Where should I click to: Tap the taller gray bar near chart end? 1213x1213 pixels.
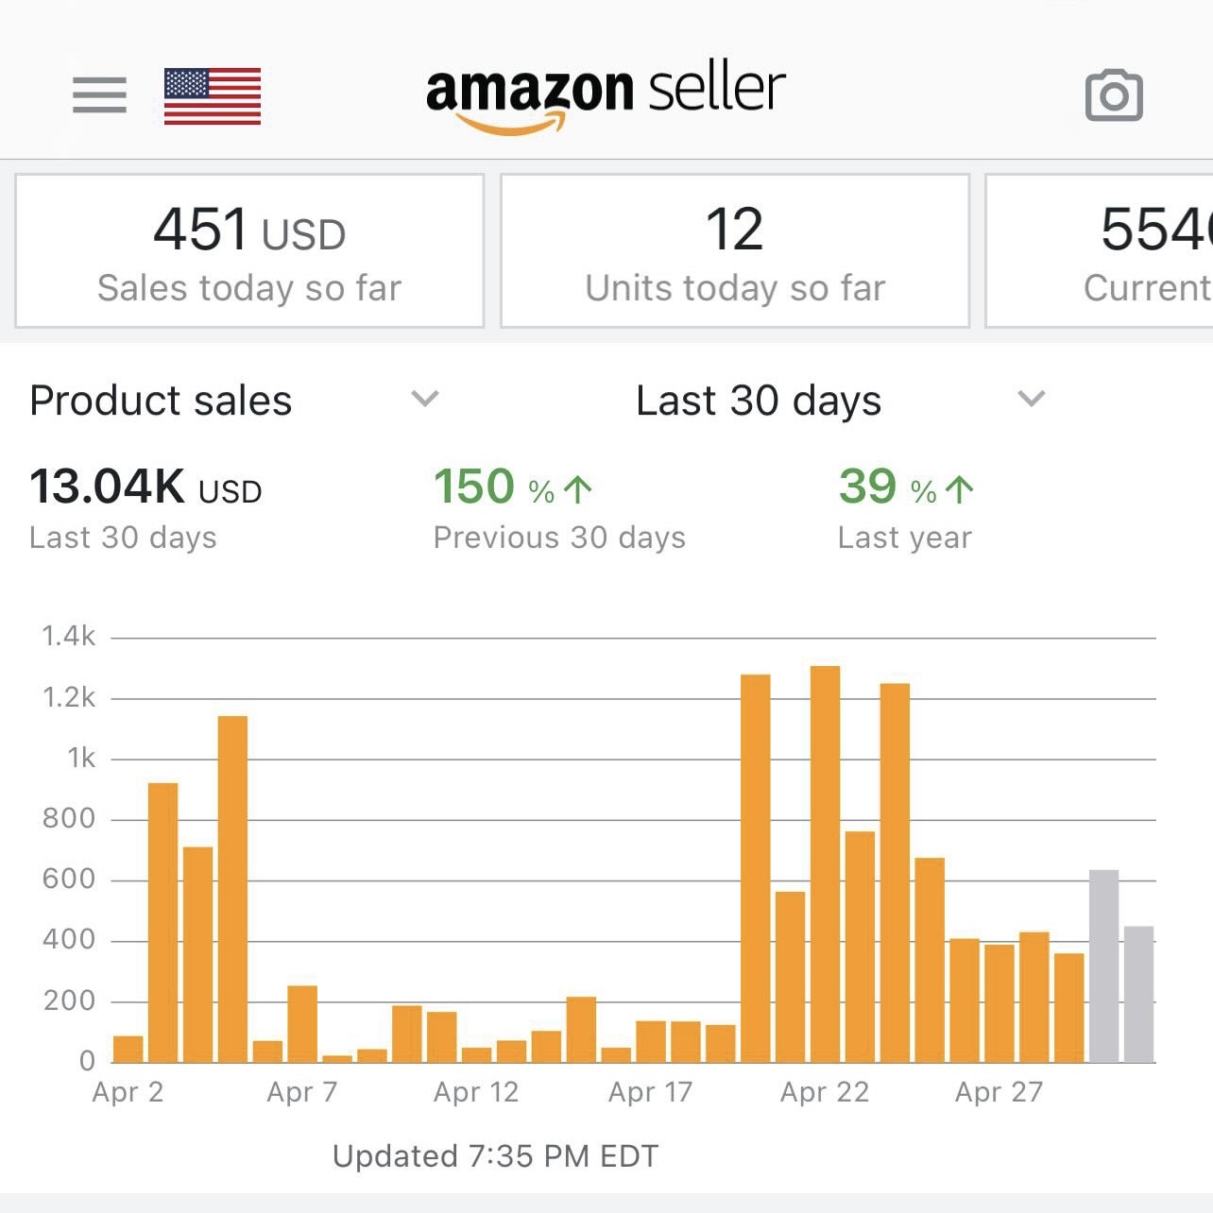[1103, 965]
